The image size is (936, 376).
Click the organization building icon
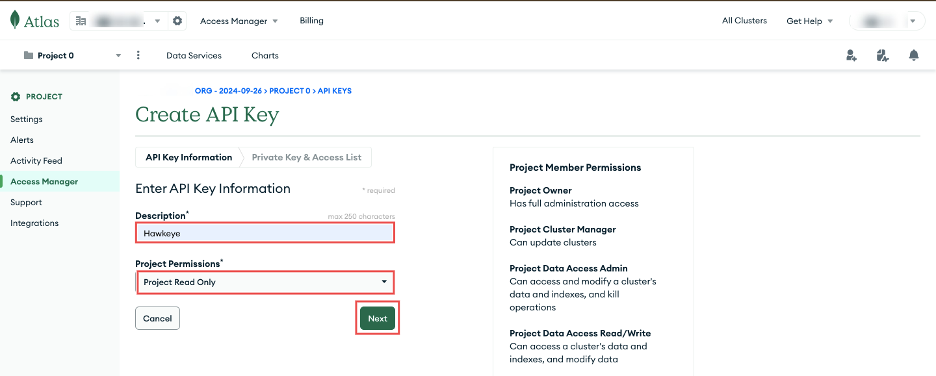click(81, 20)
